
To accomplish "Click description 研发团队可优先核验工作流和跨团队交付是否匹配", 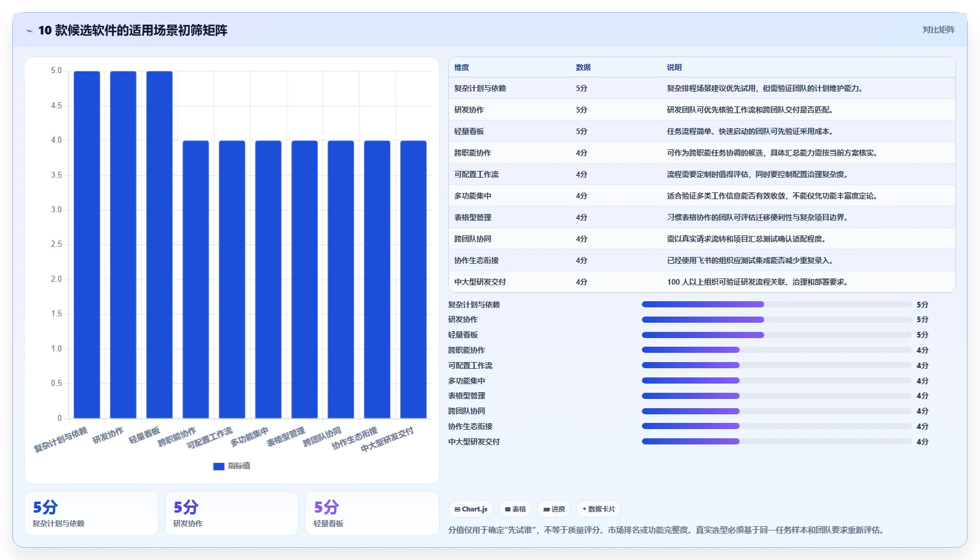I will click(x=750, y=110).
